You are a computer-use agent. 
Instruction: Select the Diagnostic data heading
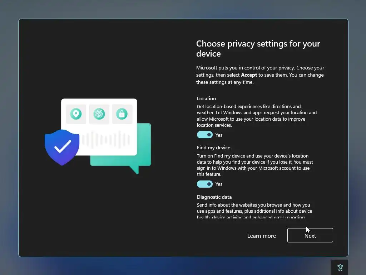pyautogui.click(x=214, y=197)
